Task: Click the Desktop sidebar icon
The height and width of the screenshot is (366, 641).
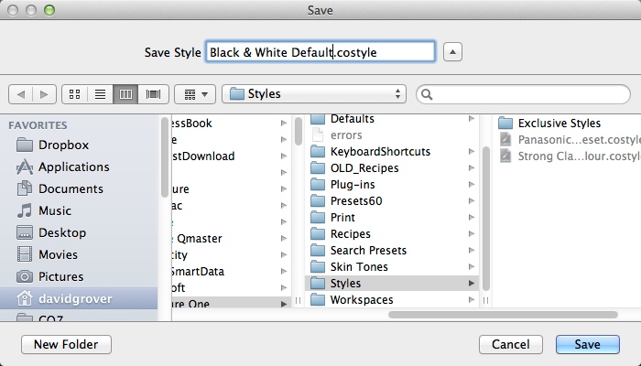Action: coord(25,232)
